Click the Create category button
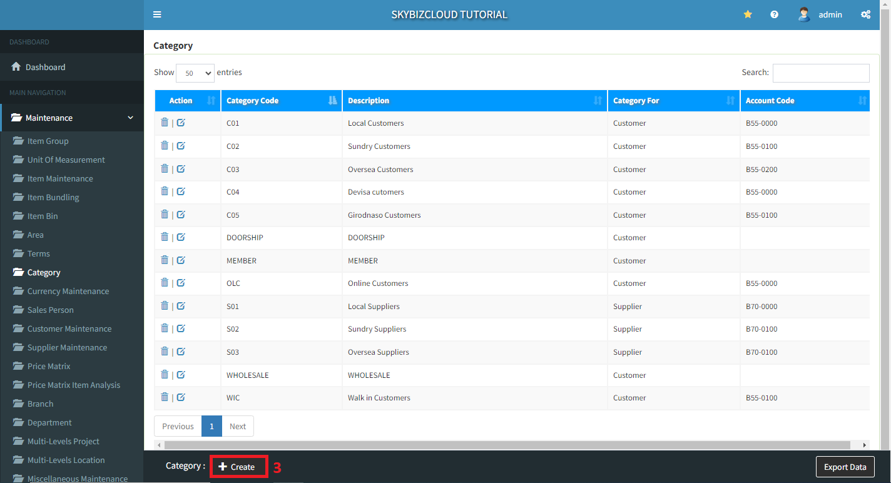This screenshot has width=891, height=483. (238, 467)
